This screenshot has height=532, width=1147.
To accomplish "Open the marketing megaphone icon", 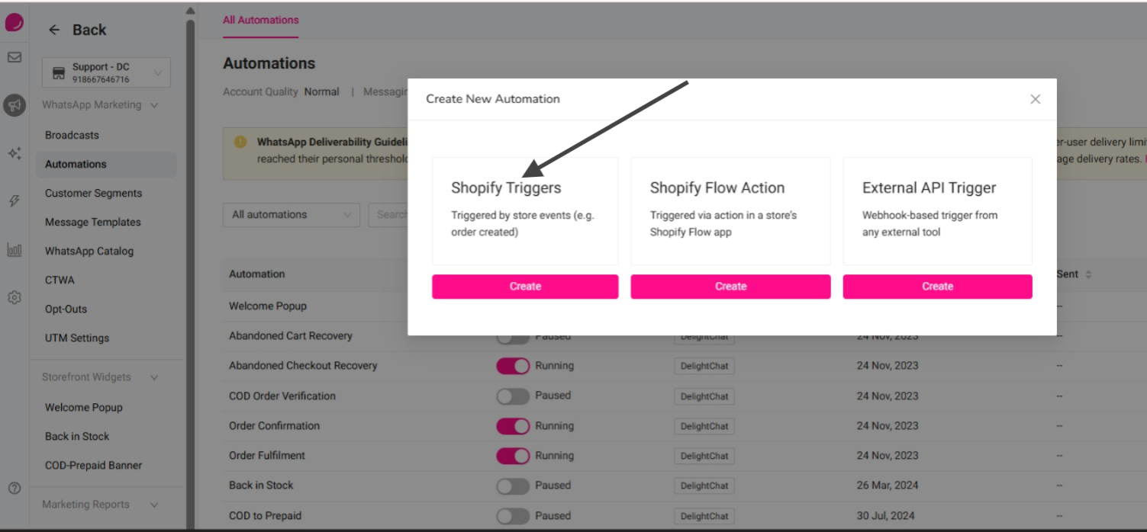I will click(14, 105).
